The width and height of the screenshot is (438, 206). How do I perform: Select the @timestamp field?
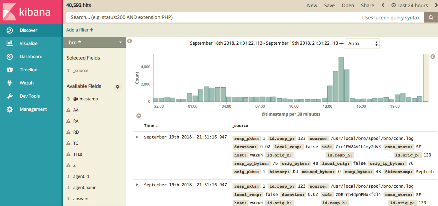click(x=85, y=99)
